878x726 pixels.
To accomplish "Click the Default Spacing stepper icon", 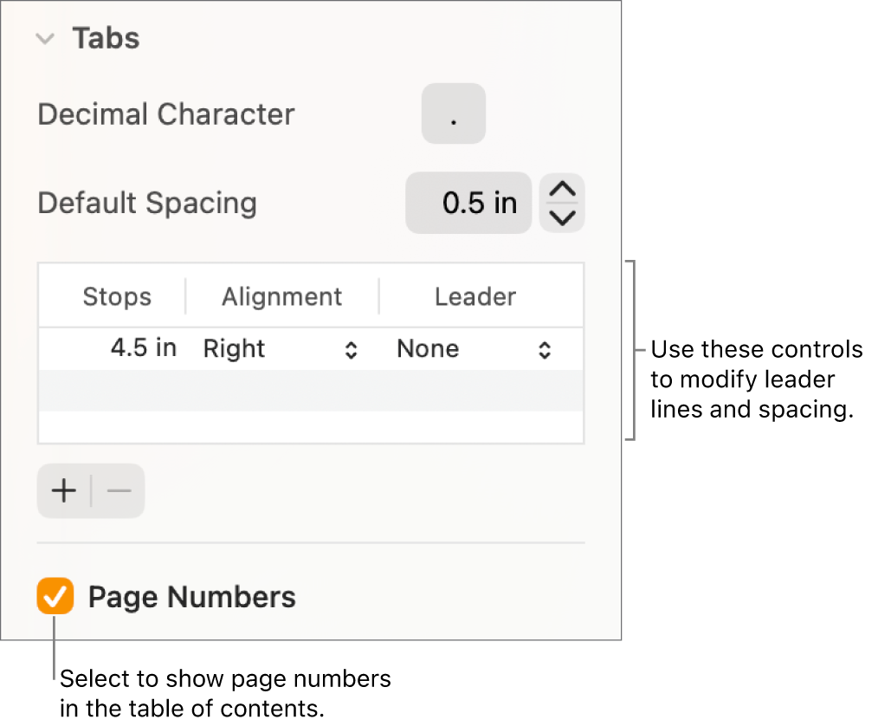I will pyautogui.click(x=561, y=203).
